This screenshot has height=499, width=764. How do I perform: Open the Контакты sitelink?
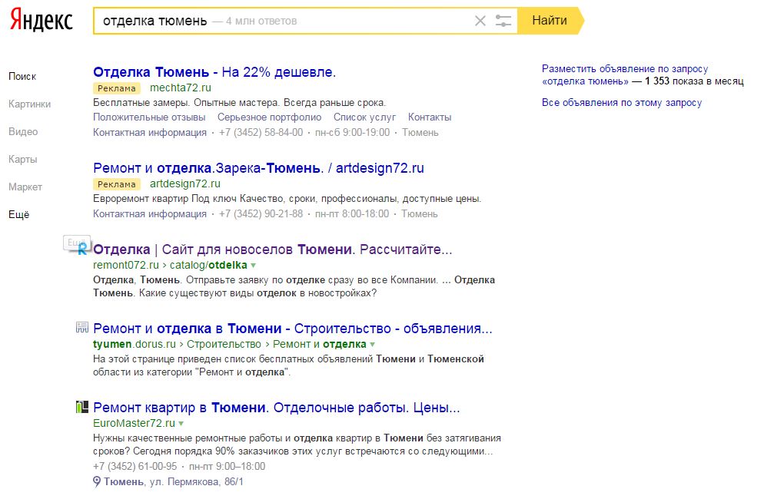click(x=430, y=117)
